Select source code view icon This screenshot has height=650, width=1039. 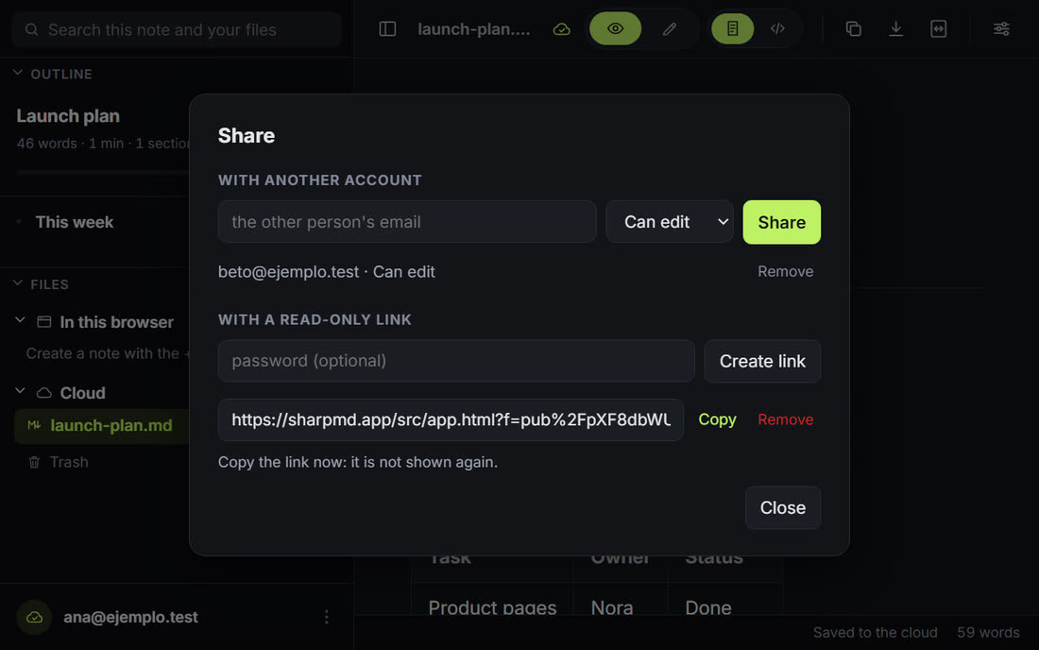point(777,28)
